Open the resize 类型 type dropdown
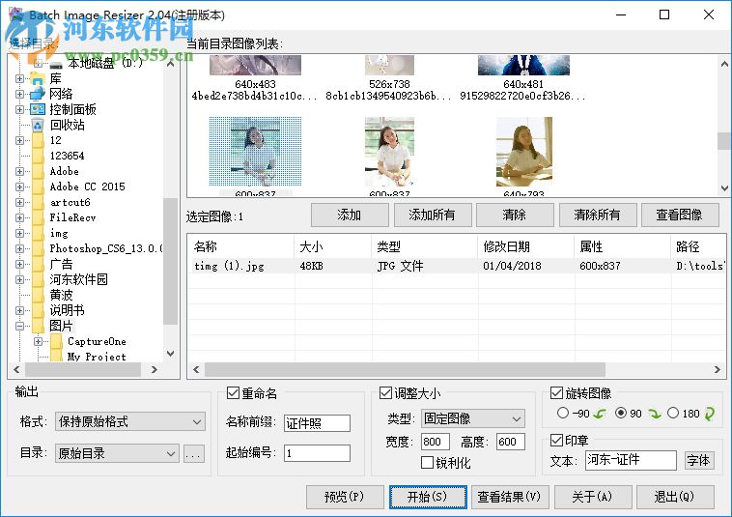This screenshot has width=732, height=517. pyautogui.click(x=473, y=418)
